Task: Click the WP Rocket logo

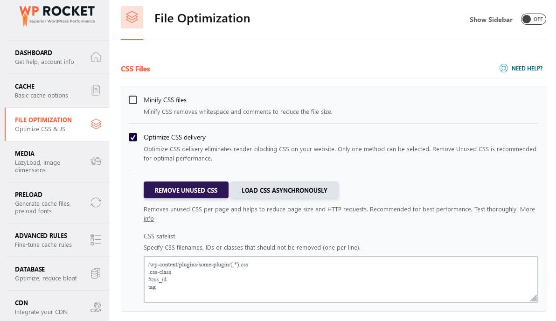Action: 57,15
